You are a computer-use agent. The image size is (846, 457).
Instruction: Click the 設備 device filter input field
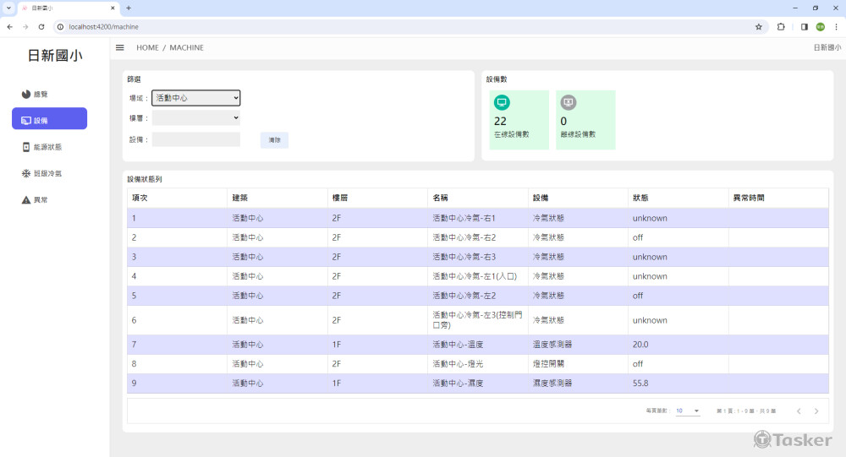click(195, 139)
